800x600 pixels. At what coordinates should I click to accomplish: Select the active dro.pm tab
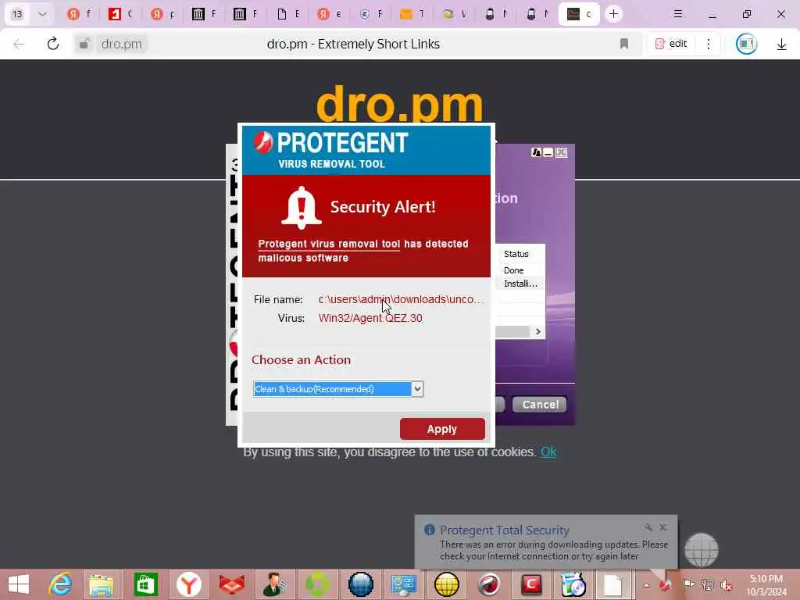point(579,14)
